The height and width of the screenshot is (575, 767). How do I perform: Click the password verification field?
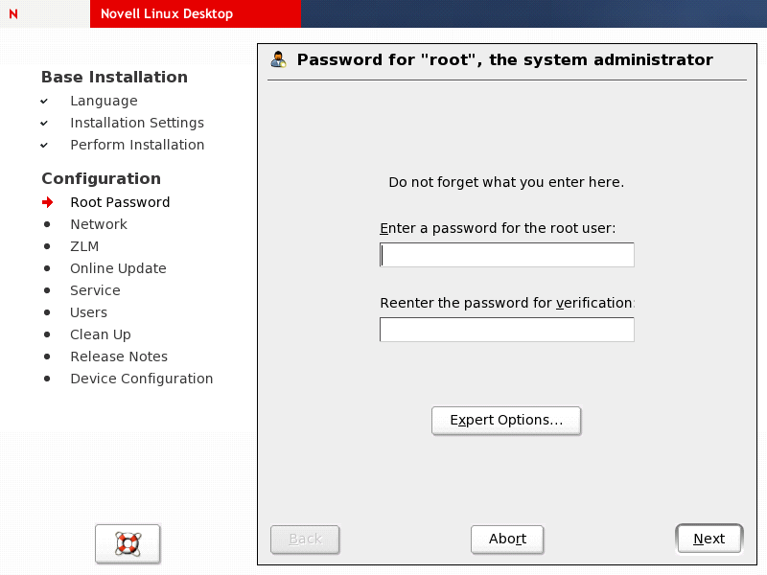coord(507,330)
